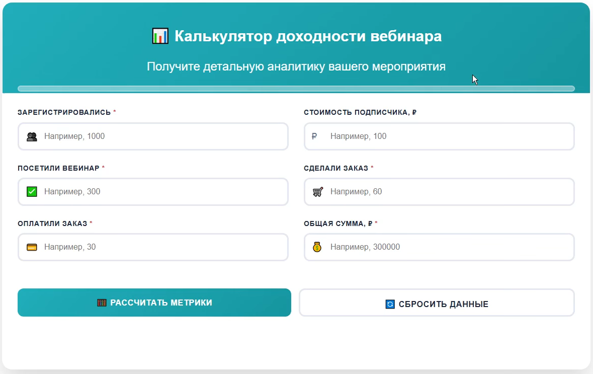Screen dimensions: 593x374
Task: Click the ПОСЕТИЛИ ВЕБИНАР label
Action: click(58, 168)
